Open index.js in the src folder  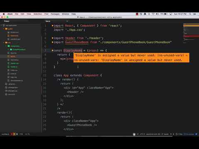click(12, 74)
